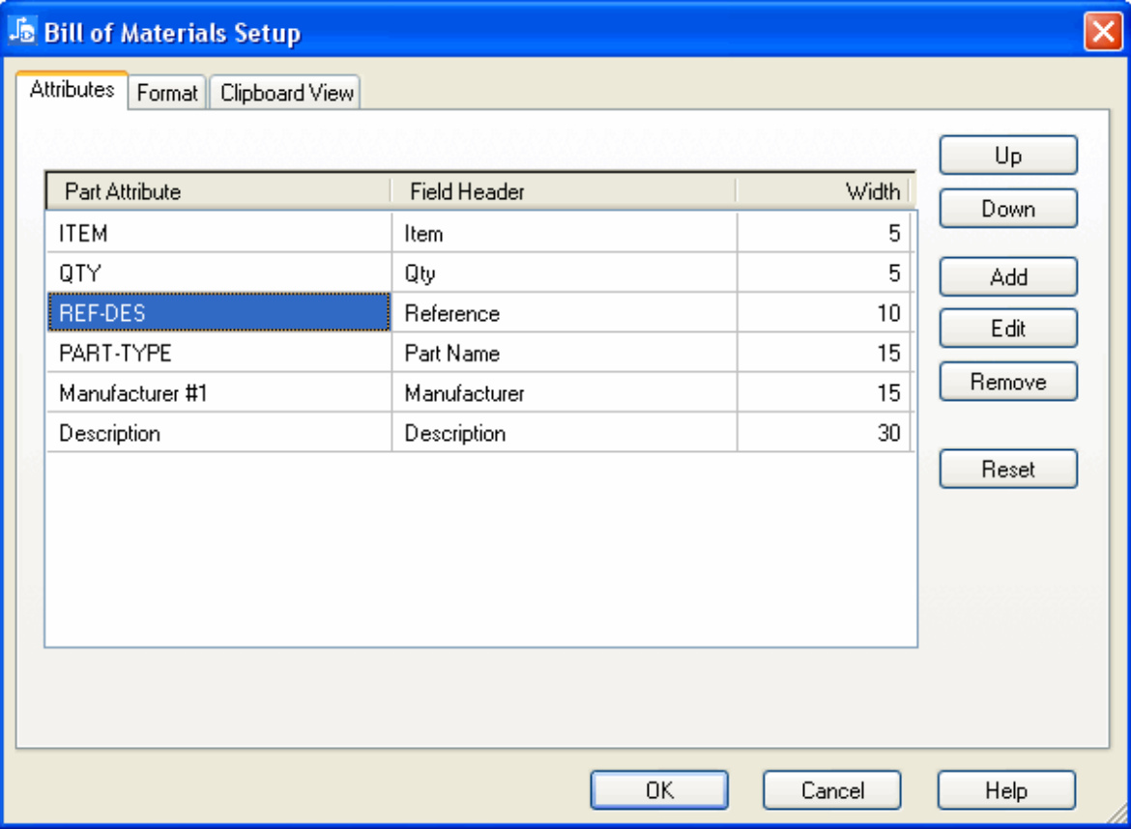This screenshot has height=829, width=1131.
Task: Reset the attribute list
Action: point(1007,470)
